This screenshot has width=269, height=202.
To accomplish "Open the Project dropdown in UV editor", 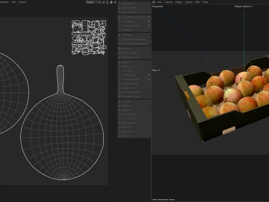I will click(93, 2).
